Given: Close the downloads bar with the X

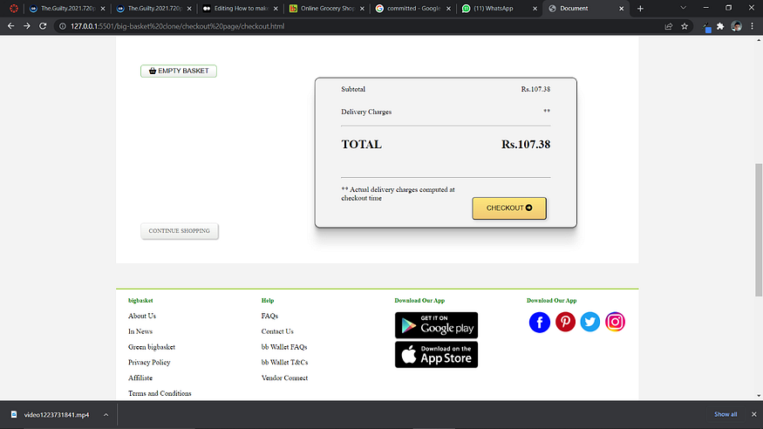Looking at the screenshot, I should tap(753, 414).
